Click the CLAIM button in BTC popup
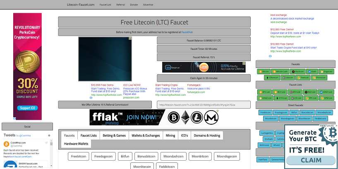 pyautogui.click(x=311, y=160)
